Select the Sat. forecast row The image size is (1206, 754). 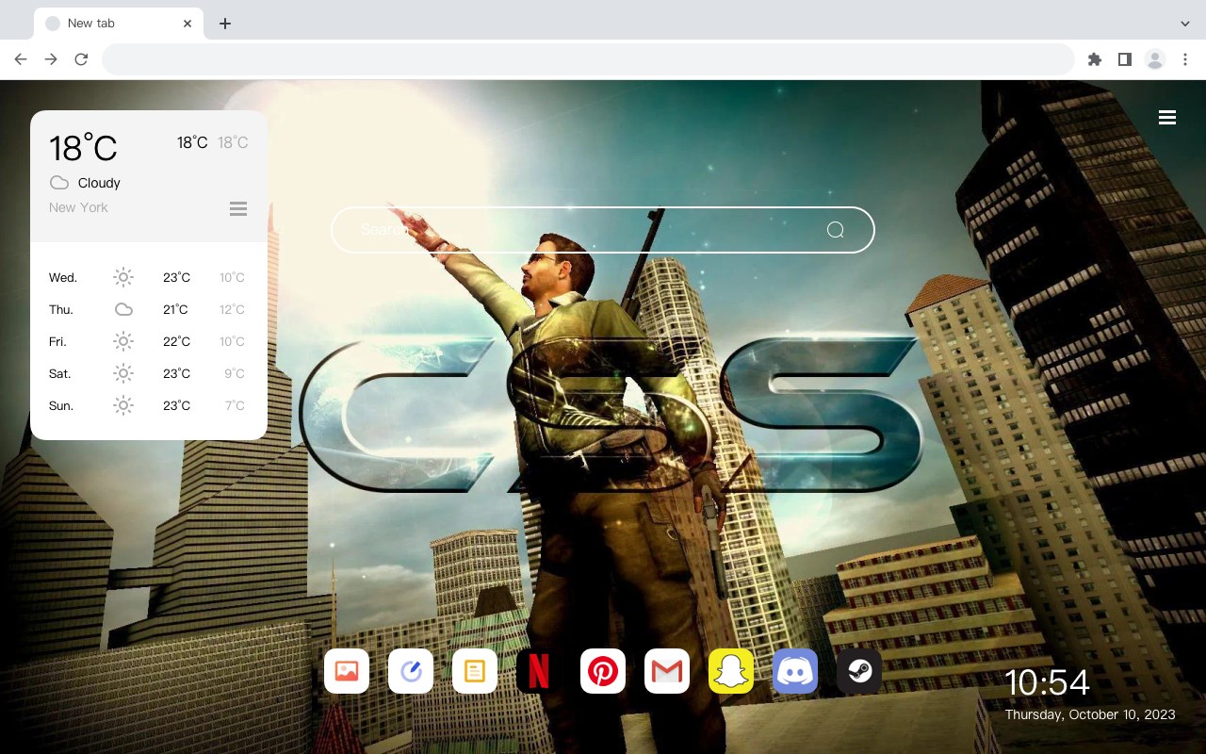coord(148,373)
